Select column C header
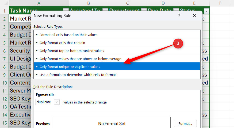 (x=128, y=3)
